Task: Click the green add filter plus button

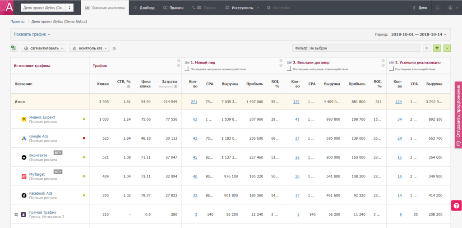Action: 437,48
